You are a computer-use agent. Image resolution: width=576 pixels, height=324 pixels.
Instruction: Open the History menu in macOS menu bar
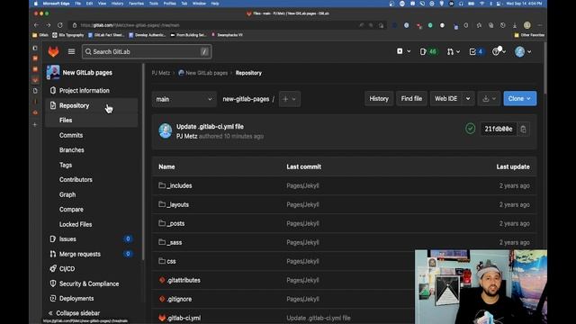click(x=118, y=4)
